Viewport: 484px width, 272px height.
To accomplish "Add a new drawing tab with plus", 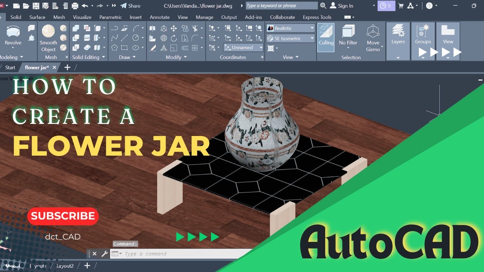I will click(67, 67).
